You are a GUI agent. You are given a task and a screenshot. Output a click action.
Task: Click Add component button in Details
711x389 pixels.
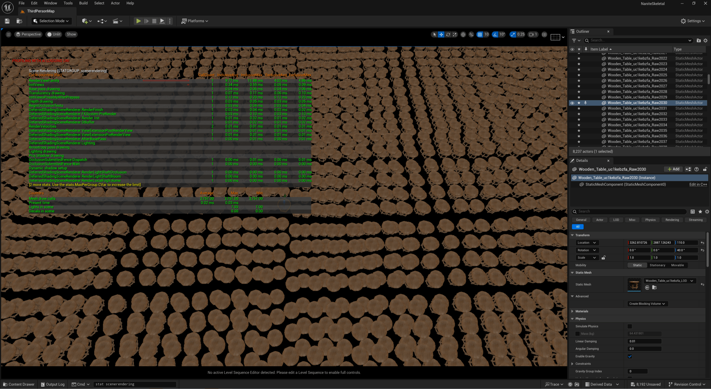click(673, 169)
